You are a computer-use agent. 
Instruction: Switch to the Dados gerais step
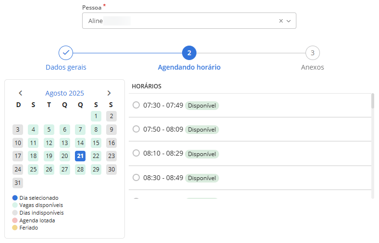point(66,67)
